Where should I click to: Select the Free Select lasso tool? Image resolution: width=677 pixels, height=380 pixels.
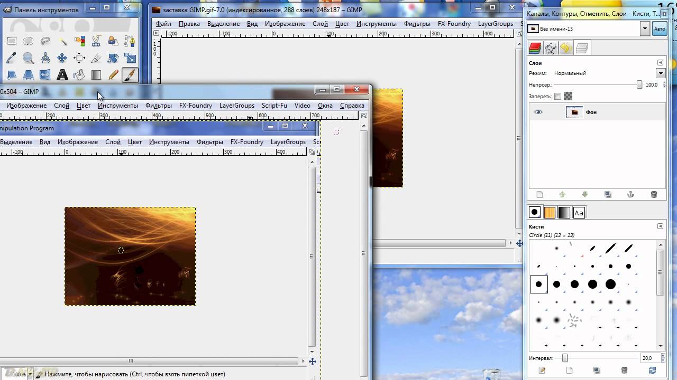click(45, 41)
